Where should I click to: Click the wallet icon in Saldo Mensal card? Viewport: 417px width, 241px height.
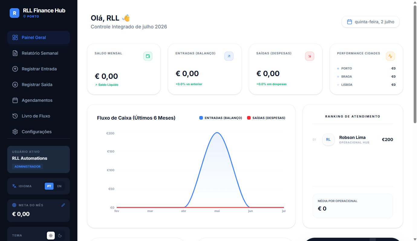148,56
